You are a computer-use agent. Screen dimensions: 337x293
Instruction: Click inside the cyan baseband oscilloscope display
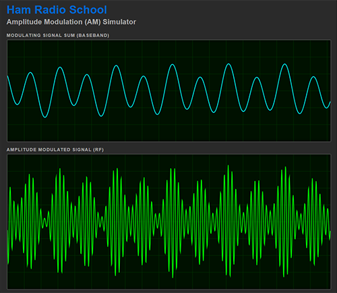169,91
